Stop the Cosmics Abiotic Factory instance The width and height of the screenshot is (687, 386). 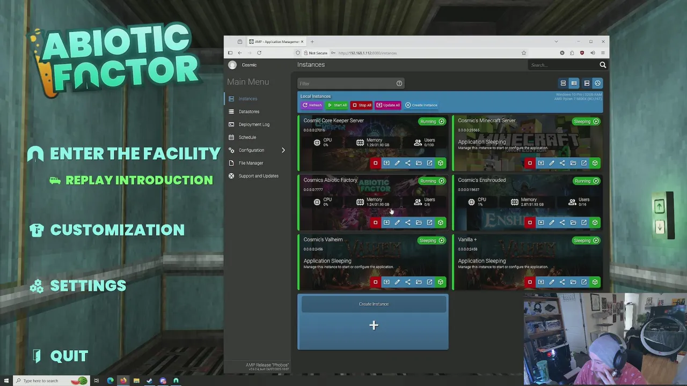coord(375,222)
